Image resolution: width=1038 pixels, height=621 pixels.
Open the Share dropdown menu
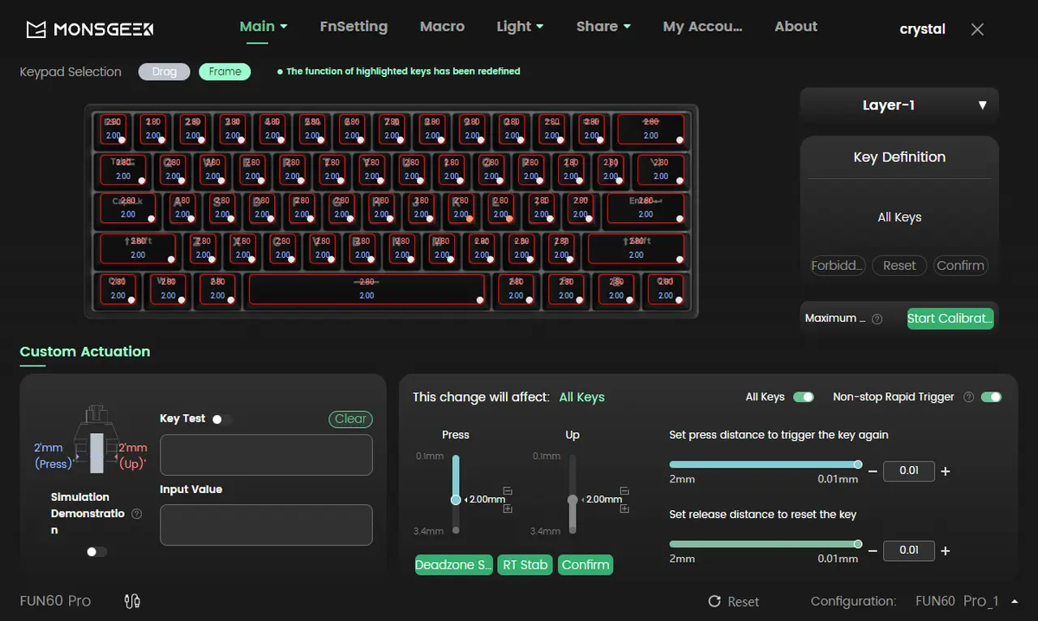coord(603,27)
